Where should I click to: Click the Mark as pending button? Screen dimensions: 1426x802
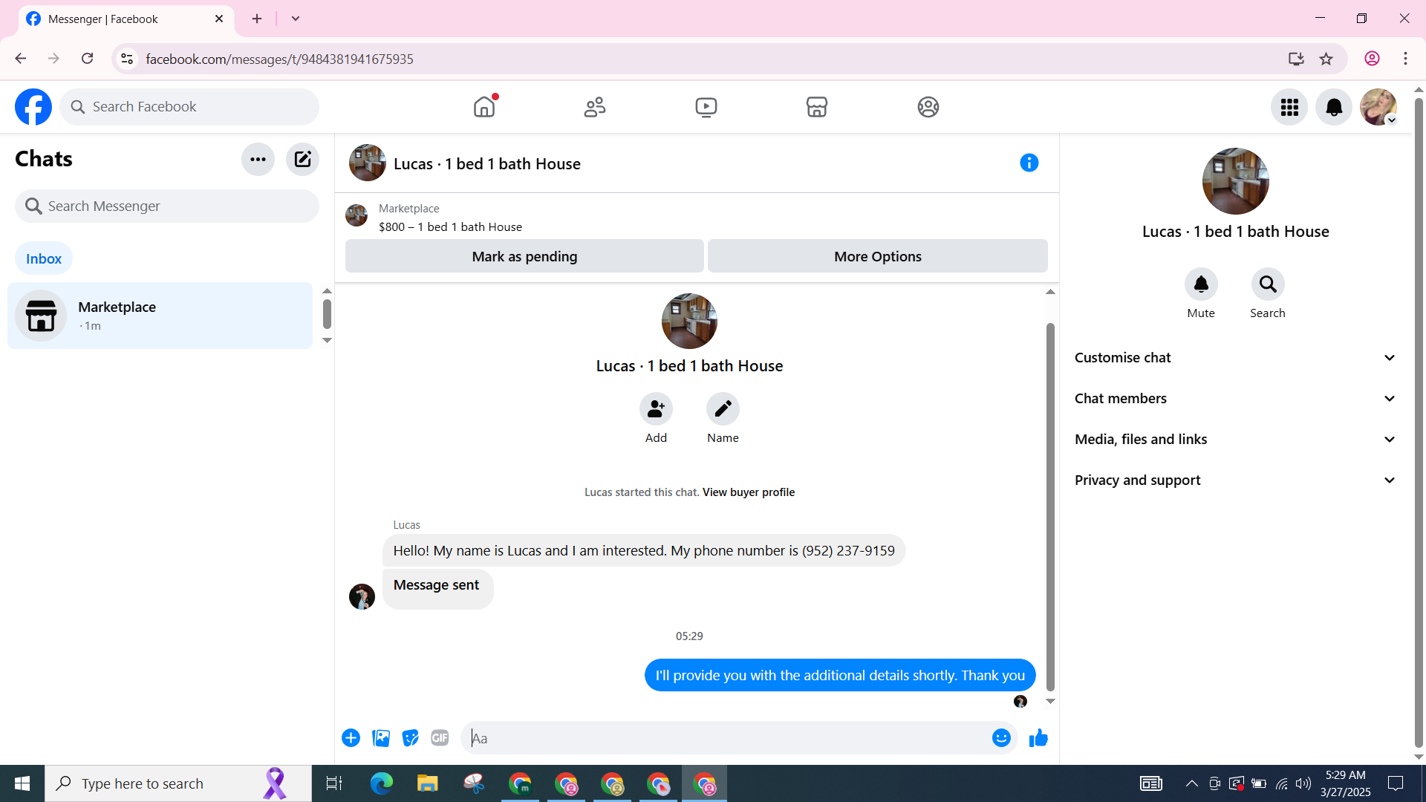524,256
